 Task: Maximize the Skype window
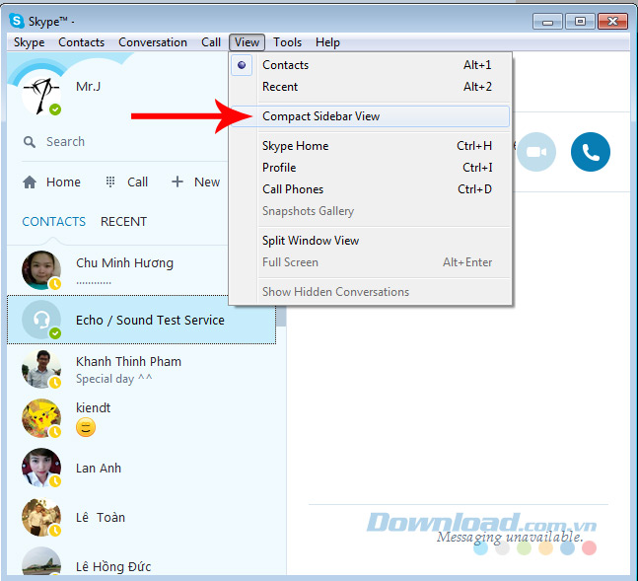(580, 21)
